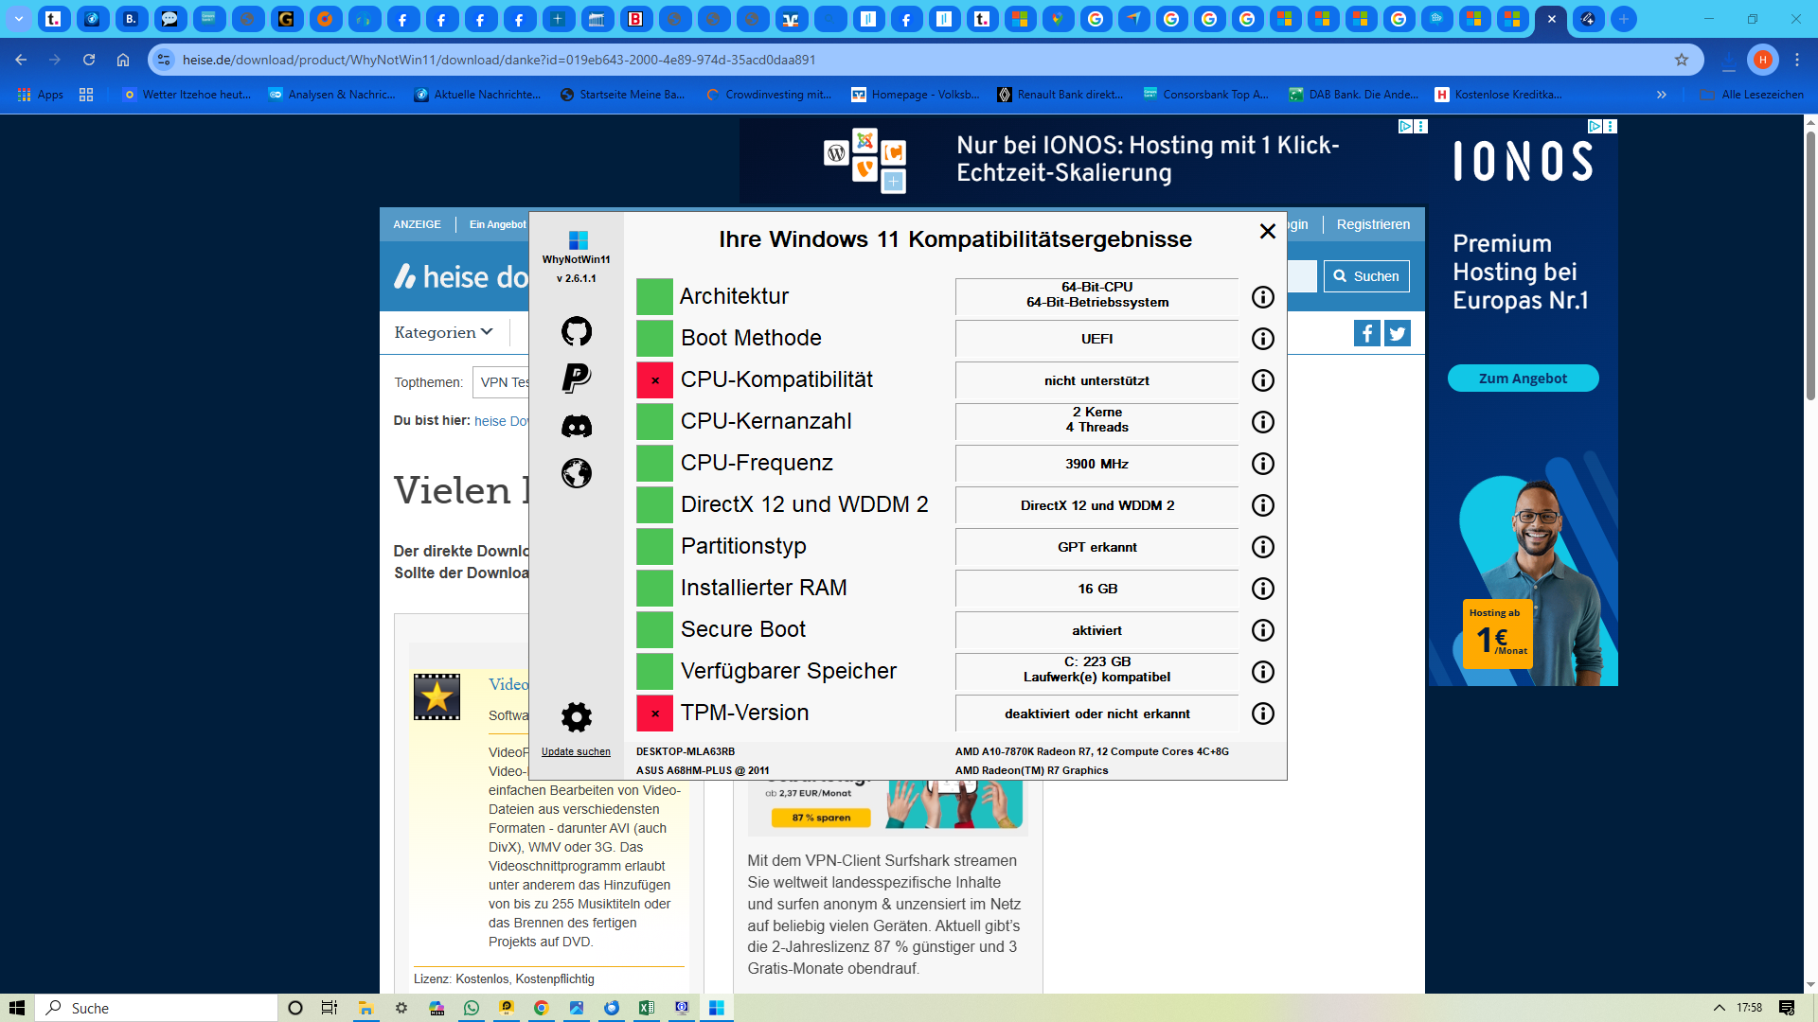Image resolution: width=1818 pixels, height=1022 pixels.
Task: Click the red TPM-Version status square
Action: (x=654, y=714)
